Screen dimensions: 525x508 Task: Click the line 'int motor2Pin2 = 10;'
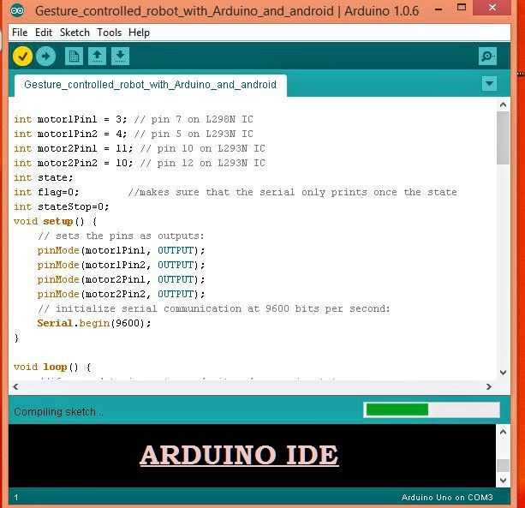click(140, 163)
